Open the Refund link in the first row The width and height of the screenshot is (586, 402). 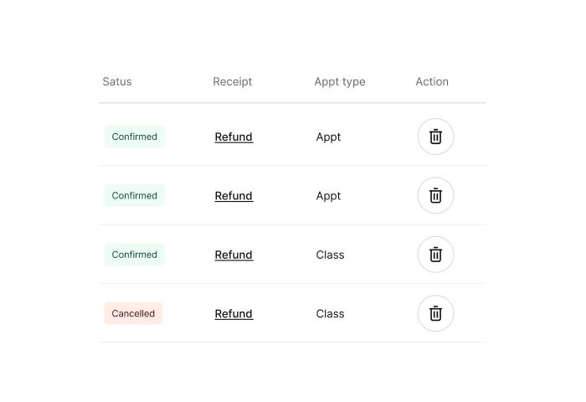[x=234, y=137]
